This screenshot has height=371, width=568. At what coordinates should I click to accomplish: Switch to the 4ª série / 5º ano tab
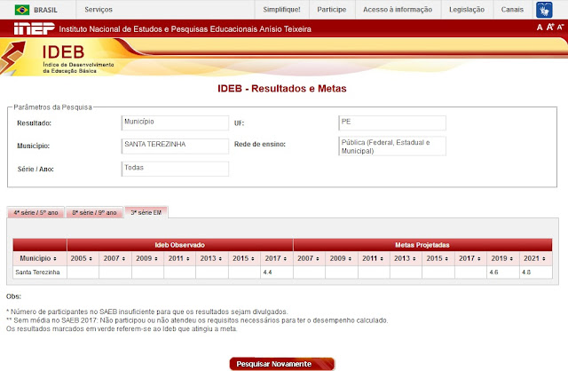35,212
